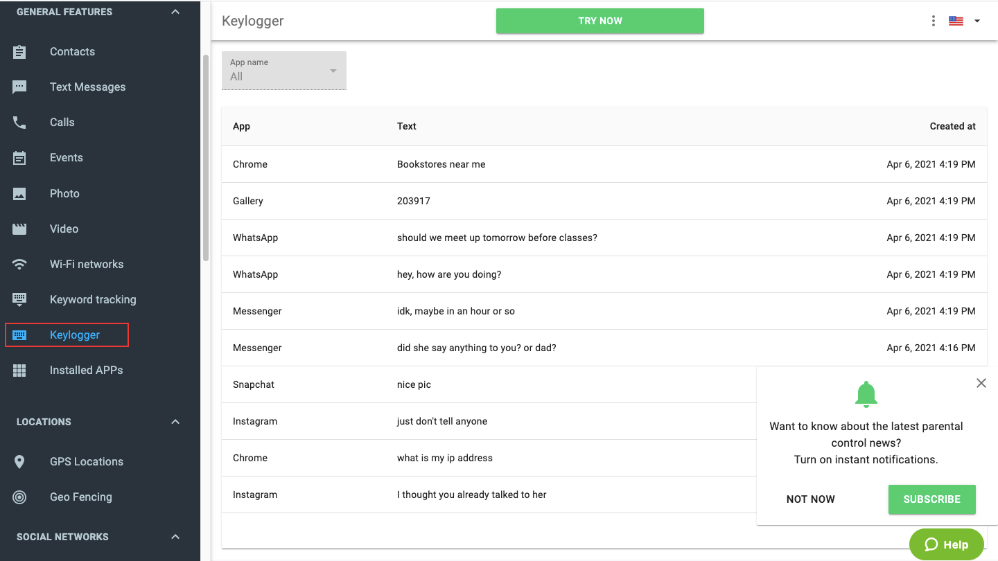Open the three-dot more options menu
This screenshot has height=561, width=998.
pos(934,21)
